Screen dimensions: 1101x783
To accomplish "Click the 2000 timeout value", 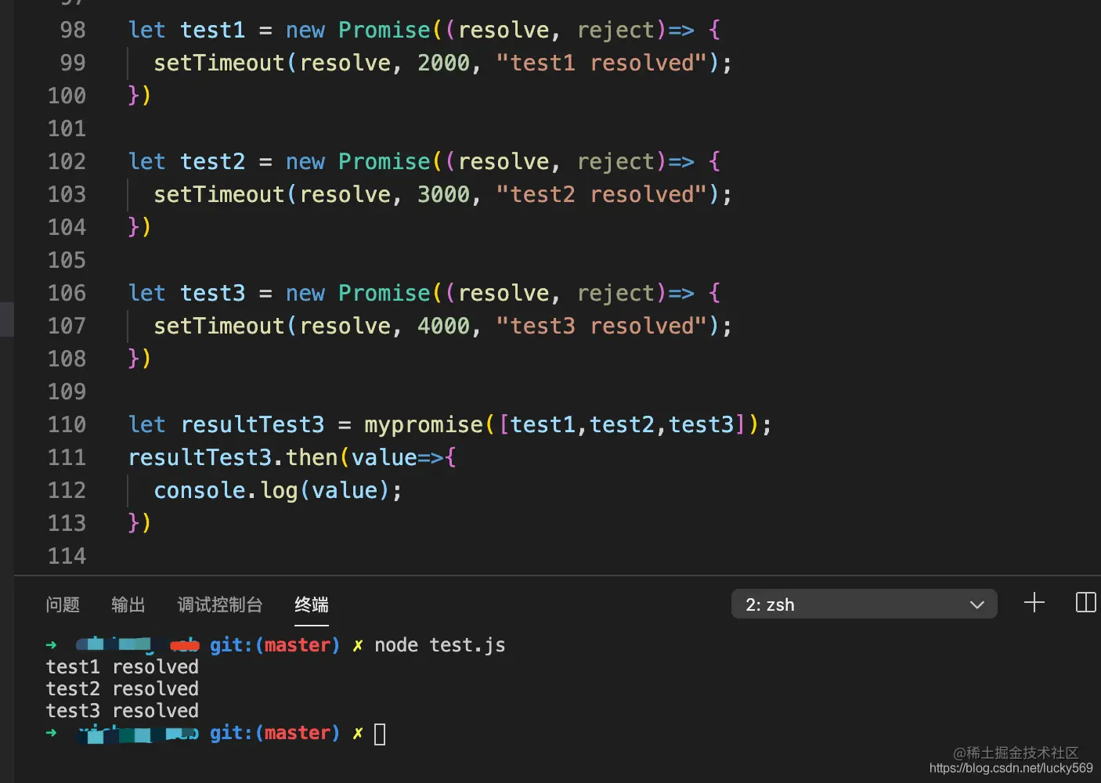I will click(443, 63).
